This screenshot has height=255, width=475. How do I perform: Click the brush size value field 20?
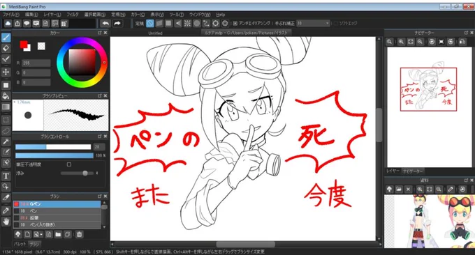(x=99, y=147)
